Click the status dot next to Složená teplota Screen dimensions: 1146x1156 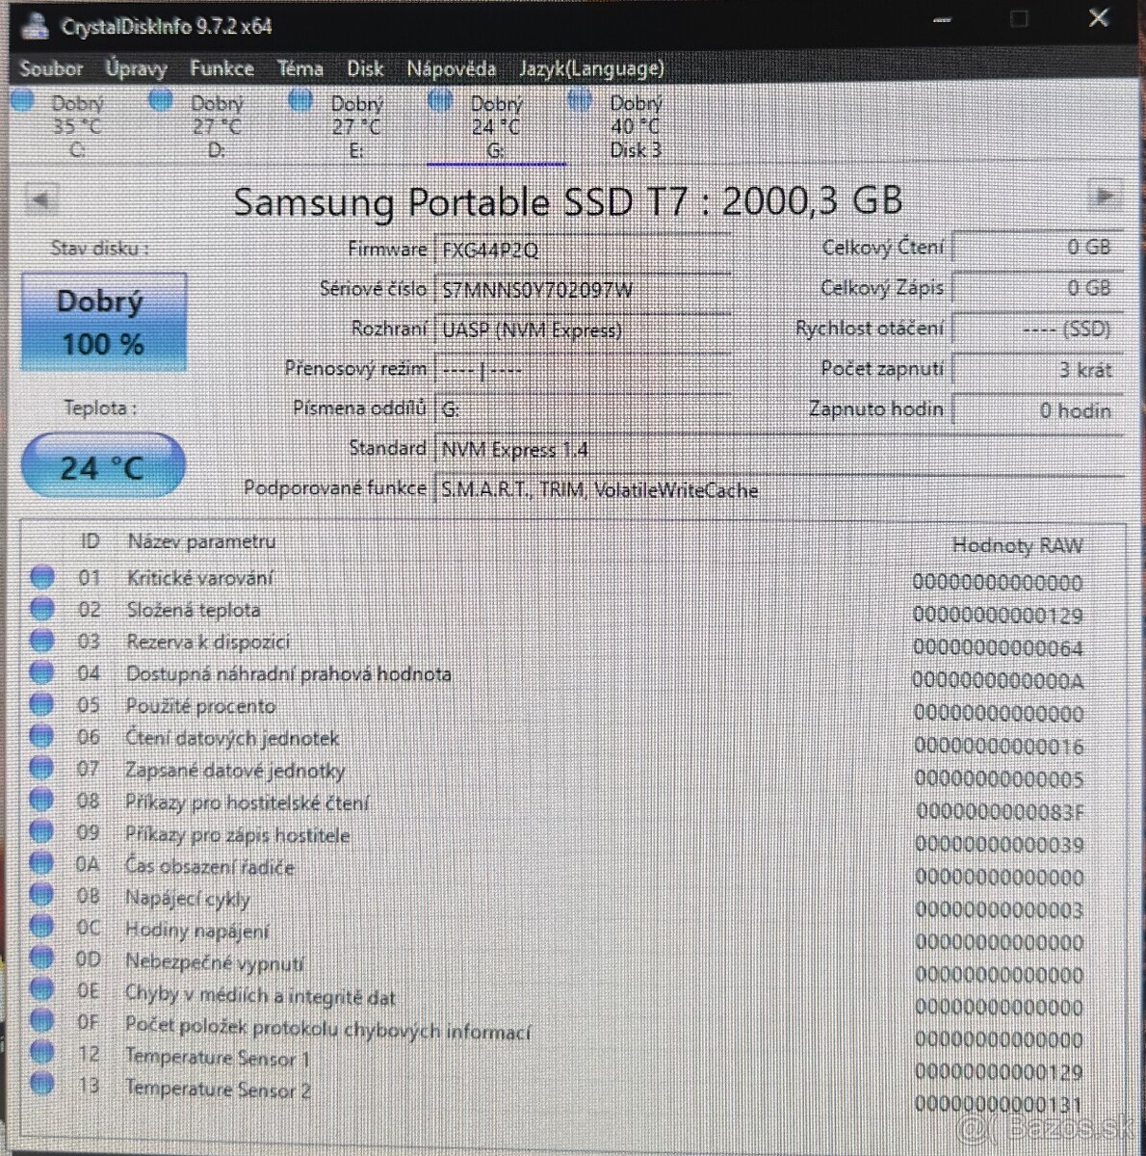(42, 607)
